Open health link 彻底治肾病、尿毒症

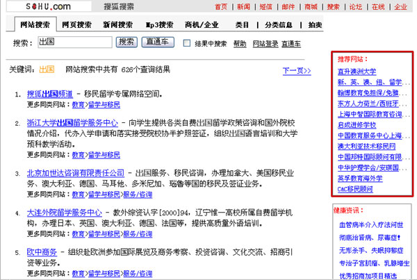click(x=370, y=238)
